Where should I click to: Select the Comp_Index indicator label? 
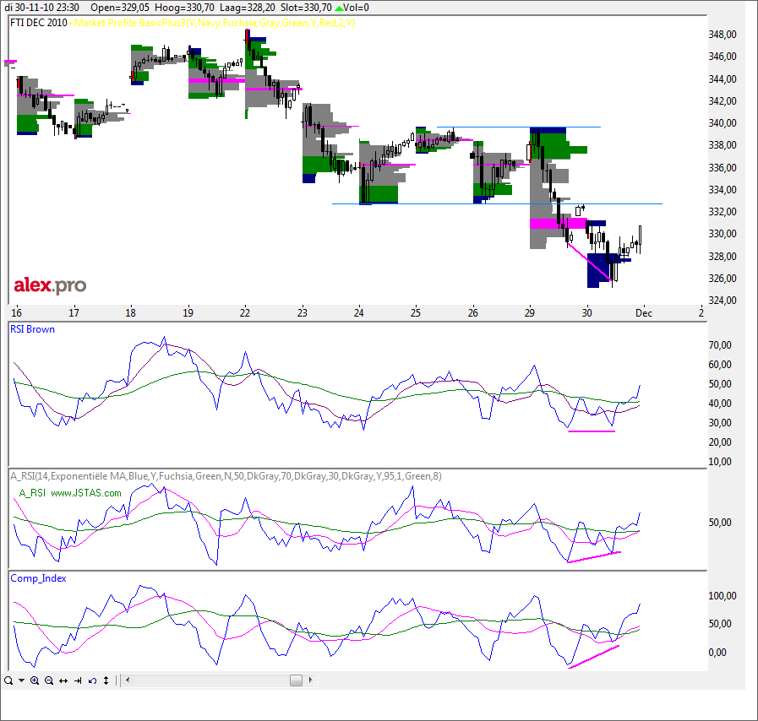(38, 578)
